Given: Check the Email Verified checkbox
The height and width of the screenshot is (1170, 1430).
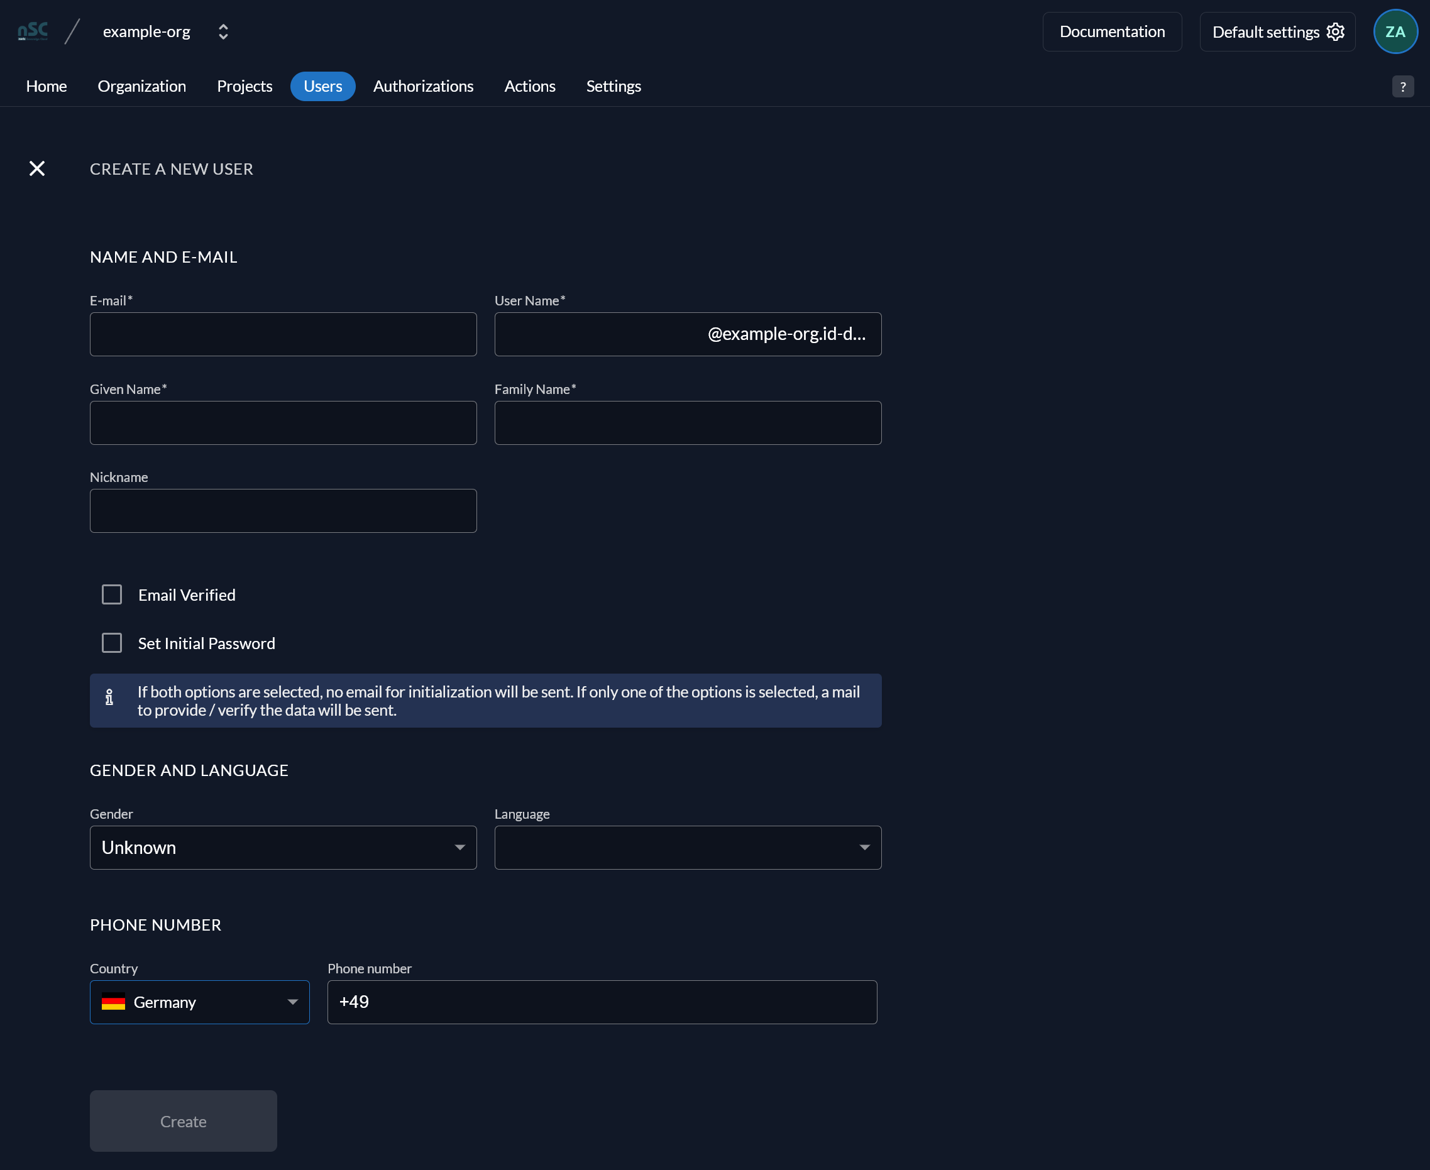Looking at the screenshot, I should point(112,594).
